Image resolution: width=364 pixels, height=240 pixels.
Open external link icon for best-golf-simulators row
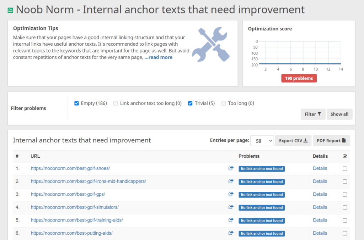(x=231, y=207)
